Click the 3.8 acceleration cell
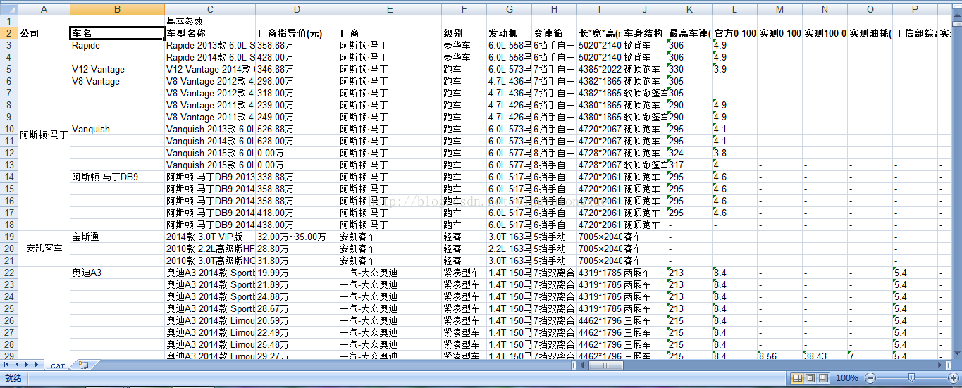This screenshot has width=962, height=388. tap(734, 153)
